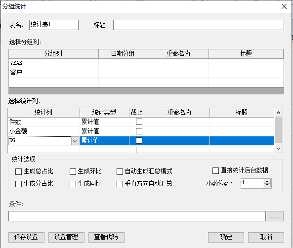
Task: Select the 小金额 statistics row
Action: coord(141,131)
